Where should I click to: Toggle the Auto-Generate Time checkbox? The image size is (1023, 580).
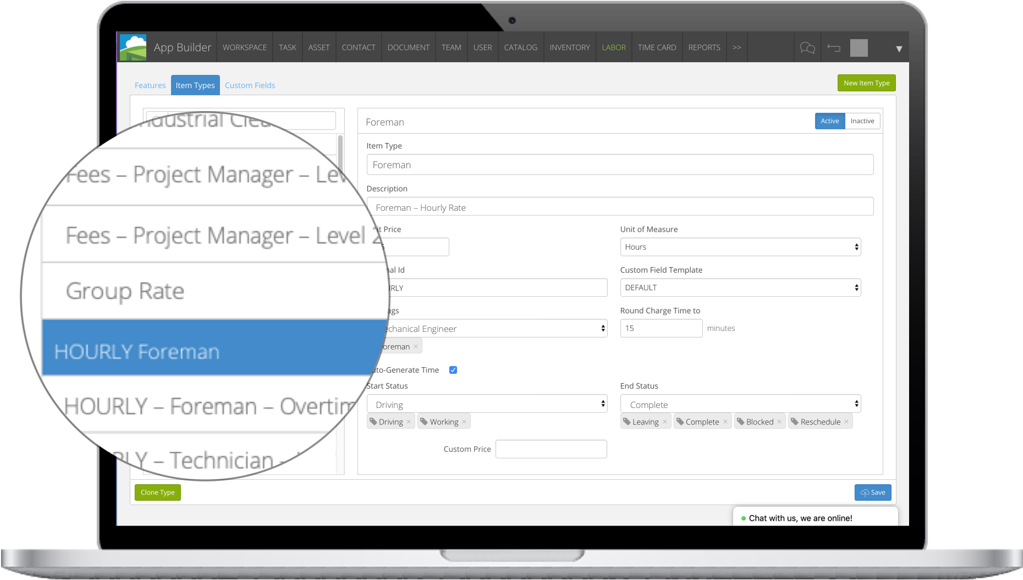(x=453, y=370)
